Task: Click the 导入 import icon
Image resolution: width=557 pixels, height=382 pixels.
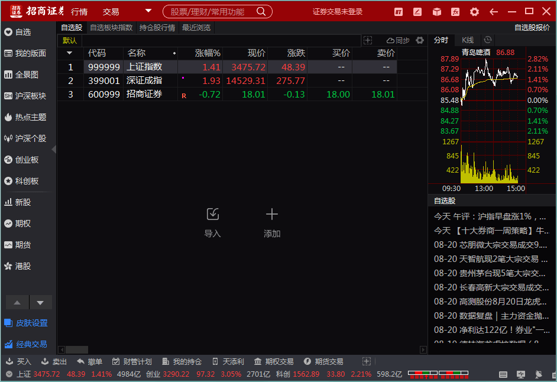Action: click(212, 215)
